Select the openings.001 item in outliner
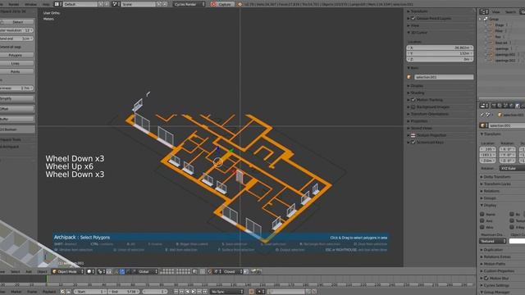This screenshot has width=525, height=295. 505,55
